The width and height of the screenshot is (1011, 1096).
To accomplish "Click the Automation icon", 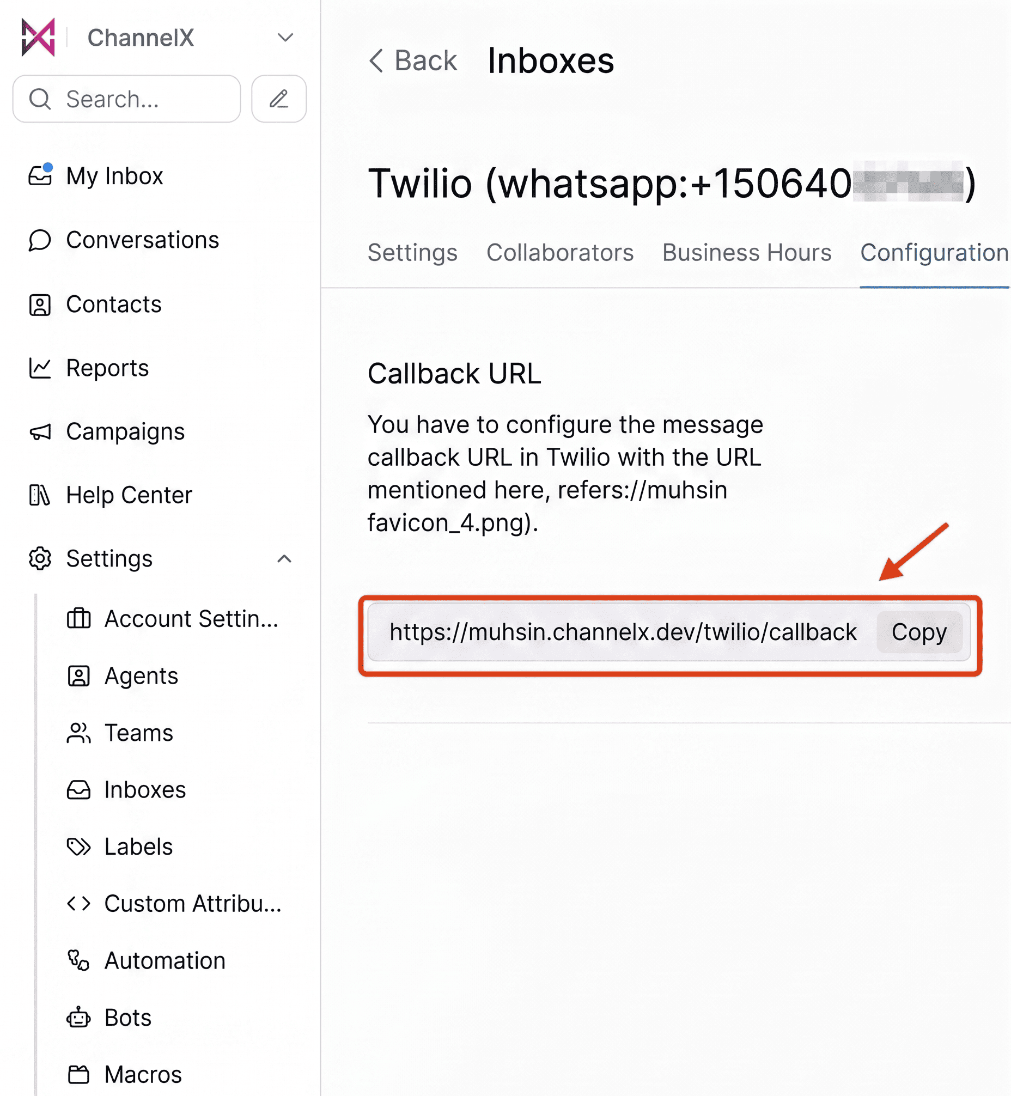I will coord(79,961).
